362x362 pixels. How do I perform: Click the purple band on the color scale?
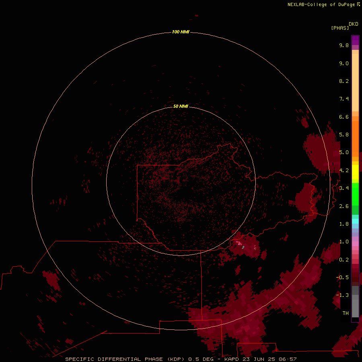coord(355,40)
